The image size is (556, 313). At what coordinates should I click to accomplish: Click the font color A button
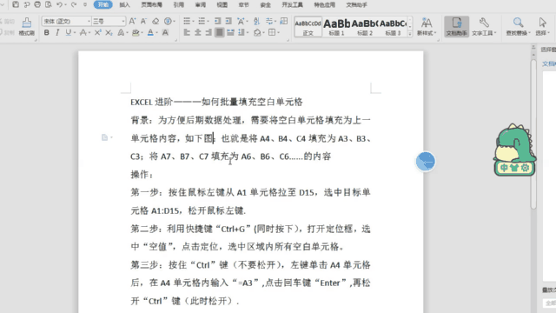coord(150,33)
